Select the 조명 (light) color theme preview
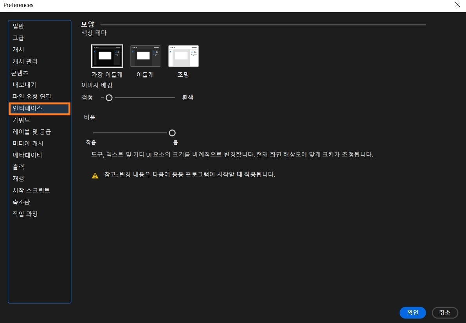Screen dimensions: 466x323 [x=183, y=56]
